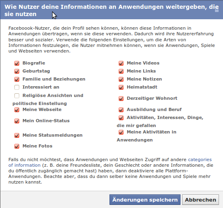Viewport: 223px width, 208px height.
Task: Uncheck the Biografie checkbox
Action: click(x=17, y=63)
